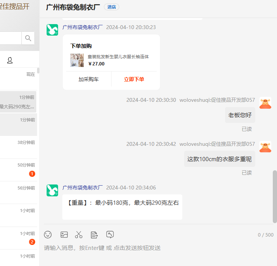
Task: Select the conversation from 38分钟前
Action: [x=18, y=147]
